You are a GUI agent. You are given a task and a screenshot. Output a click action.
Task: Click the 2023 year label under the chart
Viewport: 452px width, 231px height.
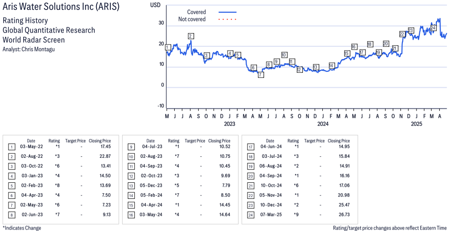click(230, 124)
